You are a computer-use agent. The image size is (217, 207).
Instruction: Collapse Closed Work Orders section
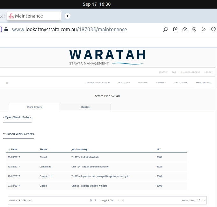click(x=18, y=134)
